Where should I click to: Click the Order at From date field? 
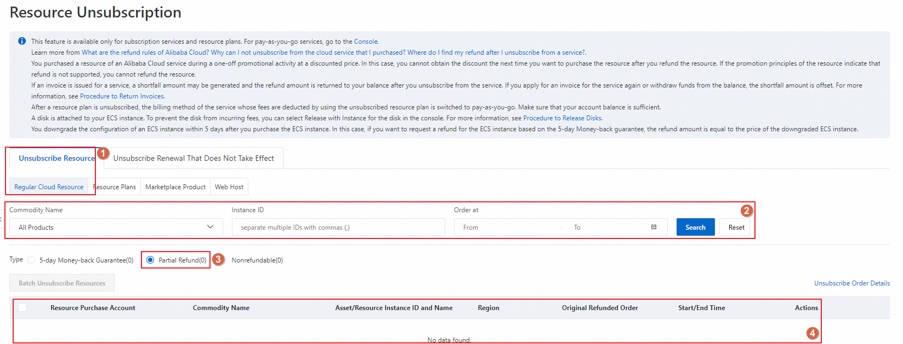(x=507, y=227)
